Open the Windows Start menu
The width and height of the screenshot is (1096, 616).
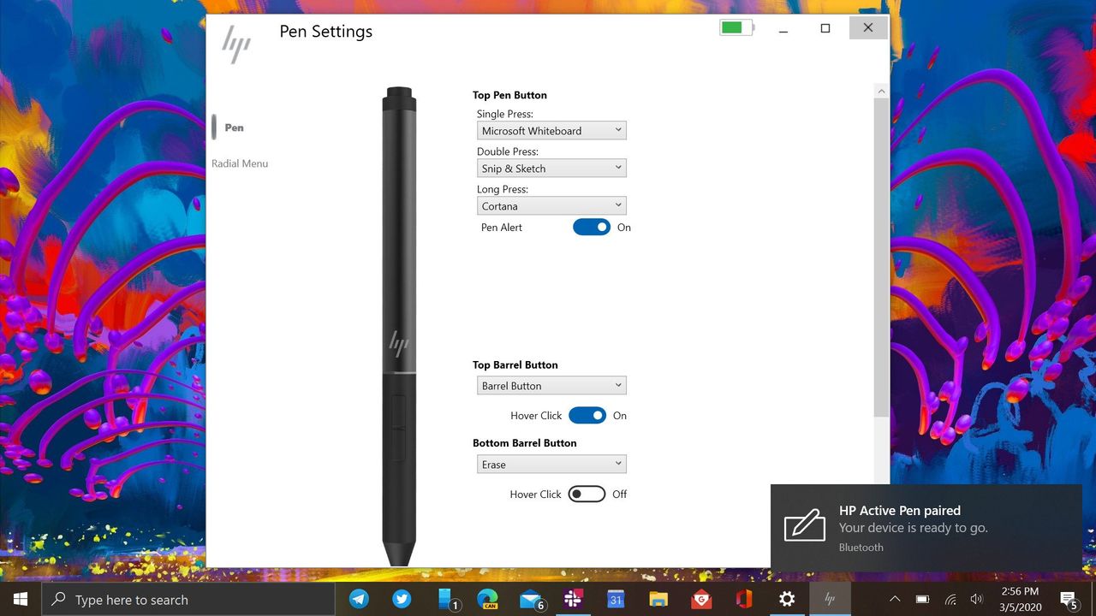(x=20, y=600)
